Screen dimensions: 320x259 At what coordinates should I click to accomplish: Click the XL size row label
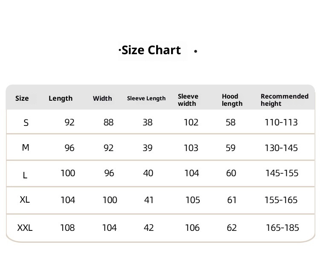pyautogui.click(x=25, y=199)
